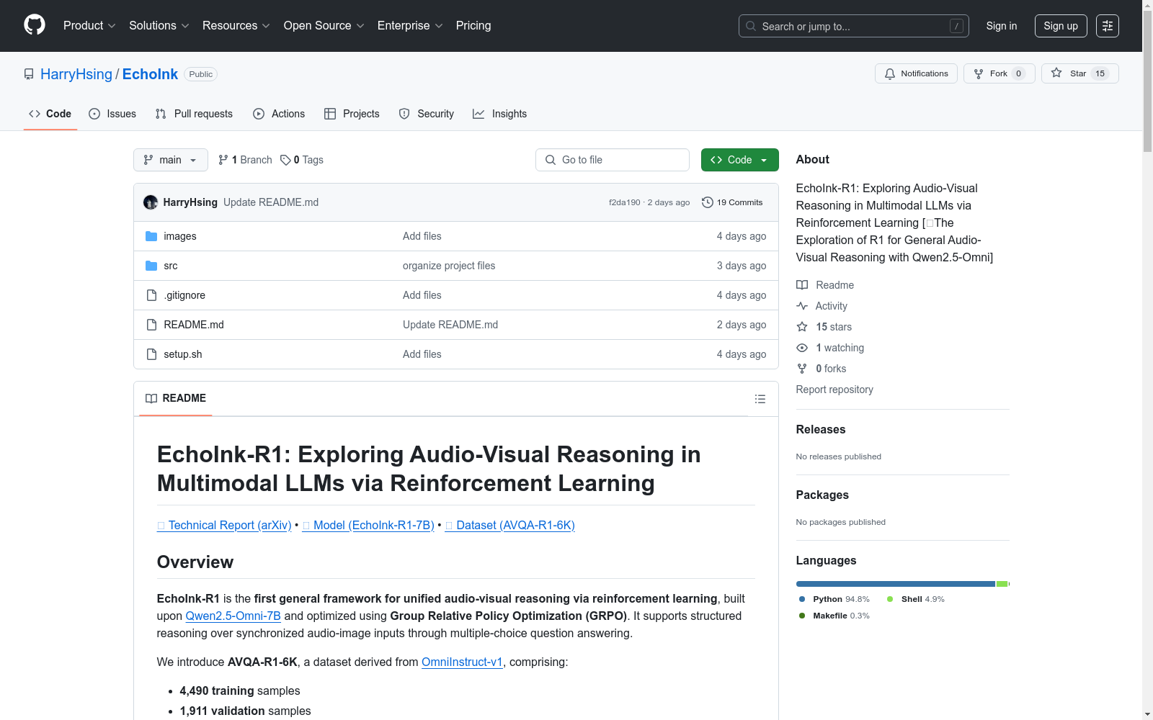The image size is (1153, 720).
Task: Open the Dataset (AVQA-R1-6K) link
Action: tap(510, 526)
